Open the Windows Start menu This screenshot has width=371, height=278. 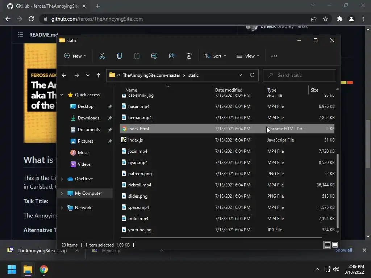coord(12,269)
